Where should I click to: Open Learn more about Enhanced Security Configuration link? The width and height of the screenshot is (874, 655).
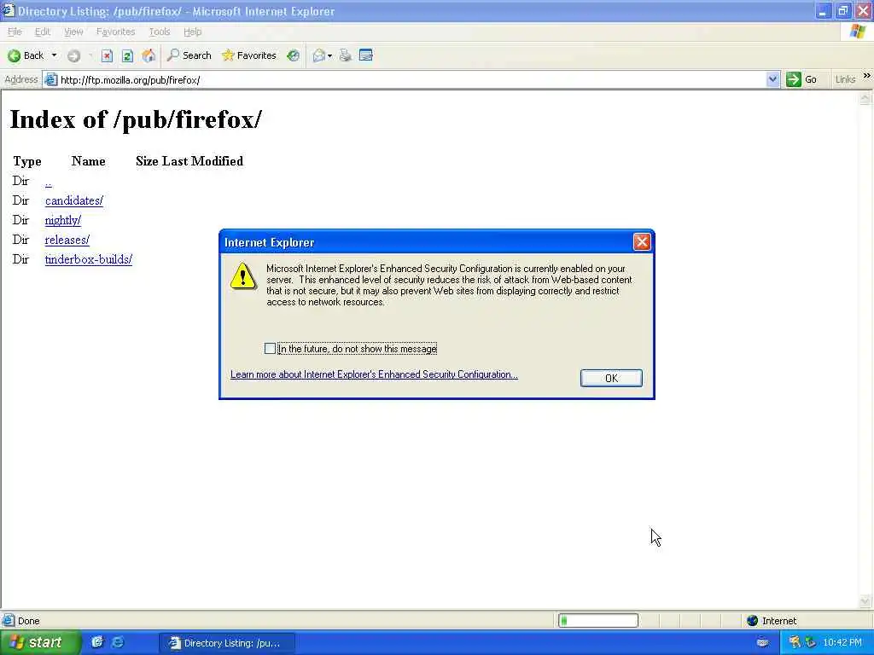pos(374,374)
